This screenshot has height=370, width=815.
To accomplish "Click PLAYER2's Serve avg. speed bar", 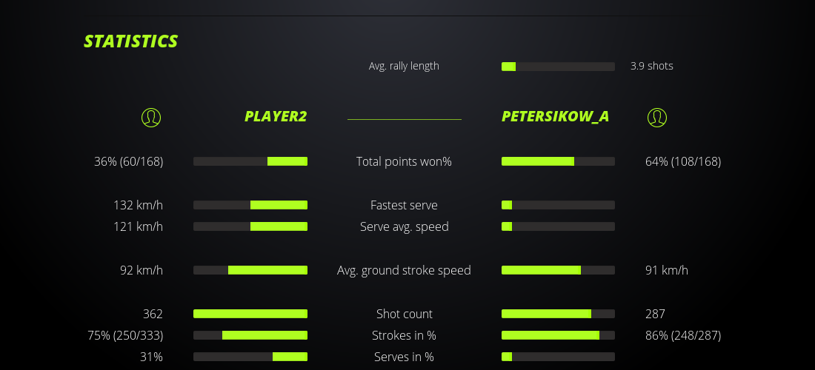I will [x=250, y=226].
